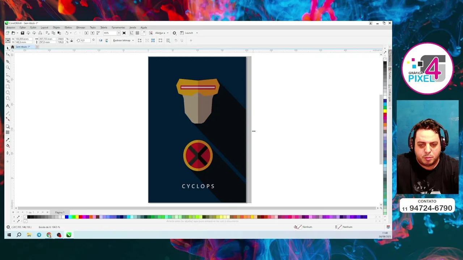The width and height of the screenshot is (463, 260).
Task: Pick the yellow swatch in the right palette
Action: click(x=385, y=110)
